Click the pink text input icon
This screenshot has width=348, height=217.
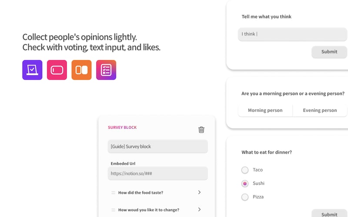pyautogui.click(x=57, y=70)
